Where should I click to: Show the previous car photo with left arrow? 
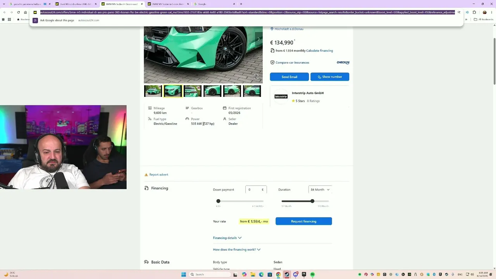[x=148, y=39]
